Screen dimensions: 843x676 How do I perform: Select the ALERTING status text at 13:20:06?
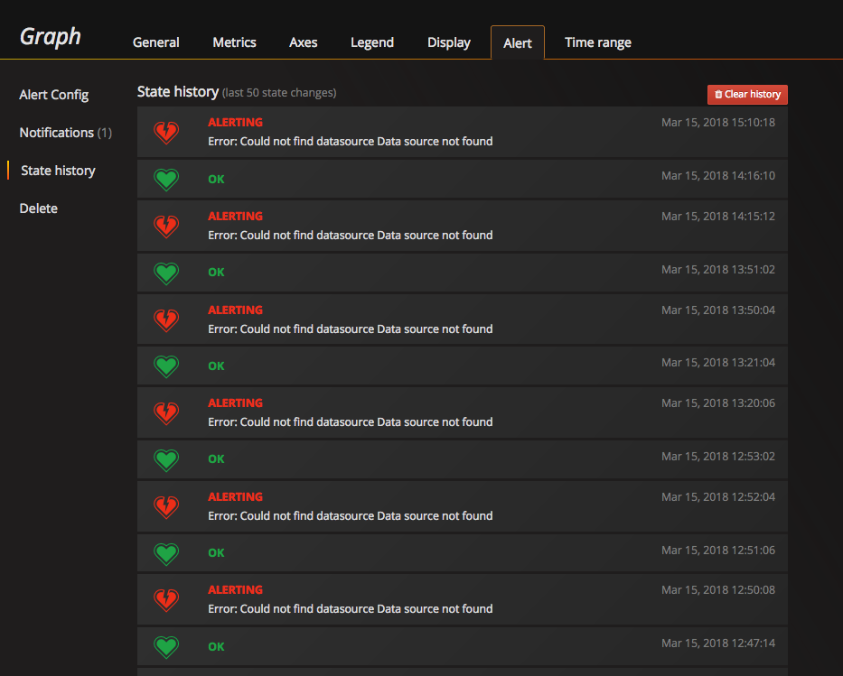tap(235, 403)
